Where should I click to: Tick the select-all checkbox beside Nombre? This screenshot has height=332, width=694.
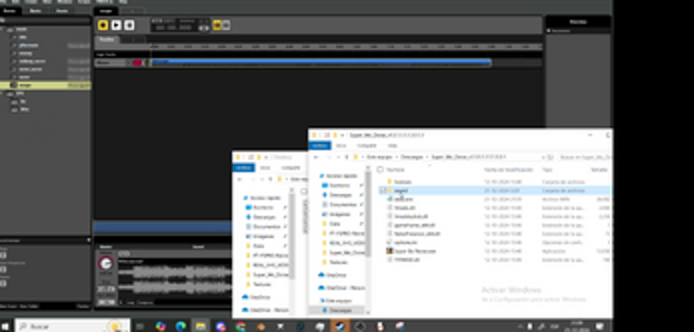click(380, 169)
